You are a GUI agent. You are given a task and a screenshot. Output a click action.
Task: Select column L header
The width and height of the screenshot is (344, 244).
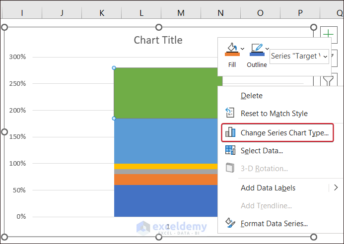[x=141, y=13]
